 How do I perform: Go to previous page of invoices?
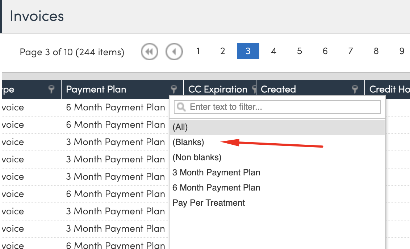174,52
